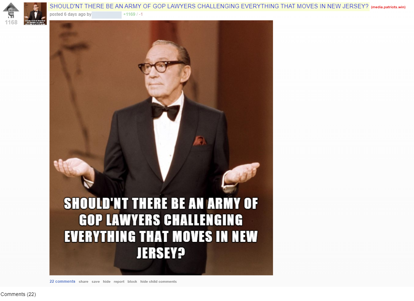Click the +1169 upvote count
414x301 pixels.
pyautogui.click(x=129, y=14)
